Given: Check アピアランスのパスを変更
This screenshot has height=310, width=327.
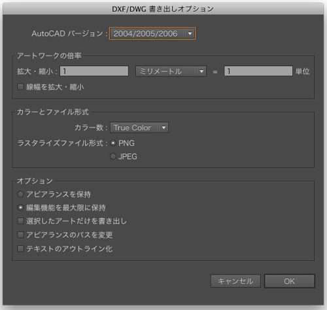Looking at the screenshot, I should coord(20,235).
